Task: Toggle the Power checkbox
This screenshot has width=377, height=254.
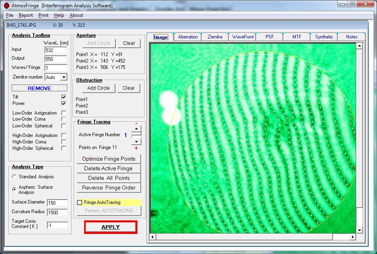Action: click(64, 103)
